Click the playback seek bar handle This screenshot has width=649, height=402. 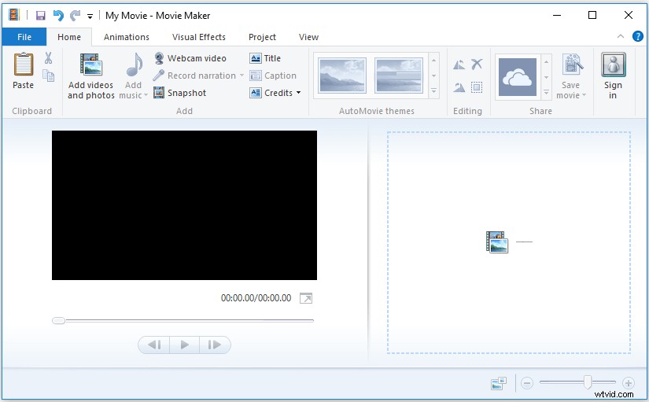pos(58,320)
